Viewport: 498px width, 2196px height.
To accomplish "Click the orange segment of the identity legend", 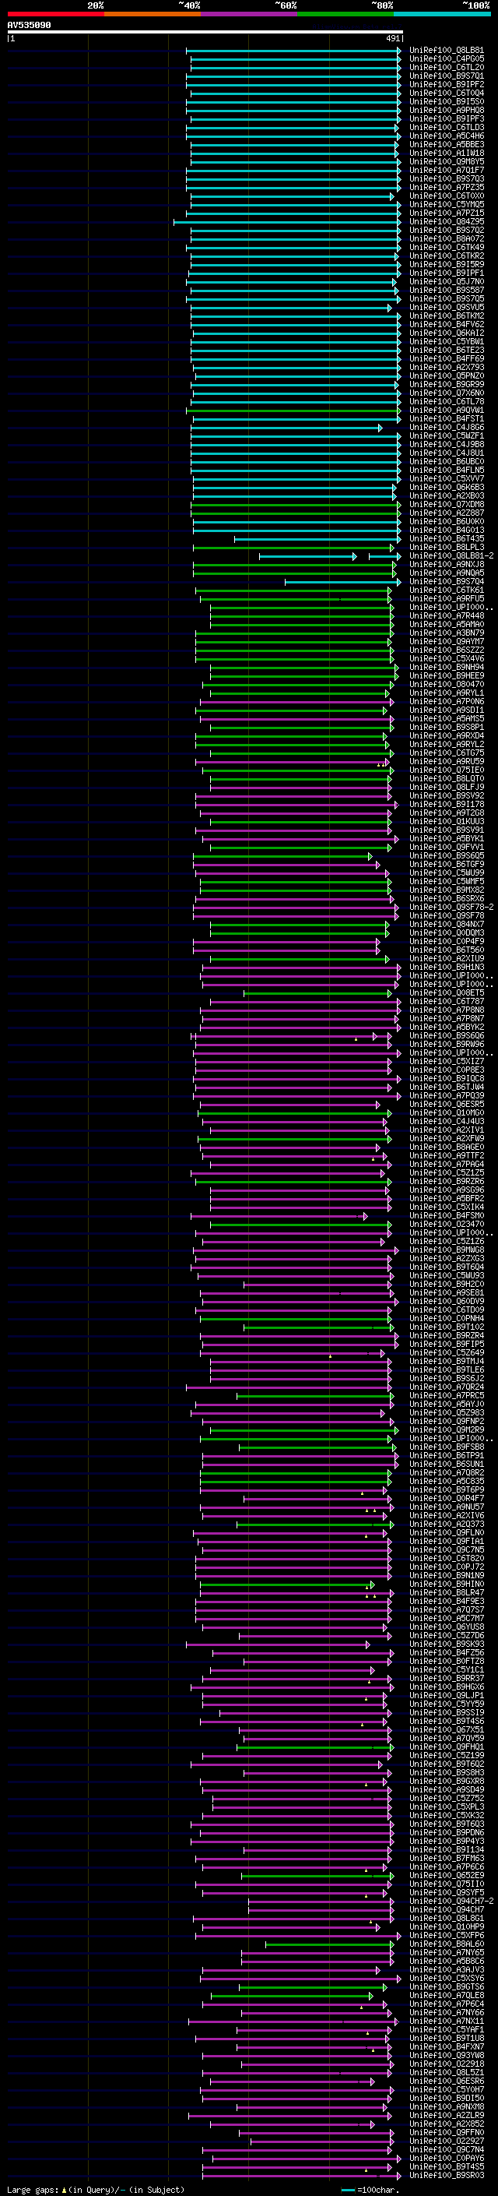I will [x=153, y=14].
